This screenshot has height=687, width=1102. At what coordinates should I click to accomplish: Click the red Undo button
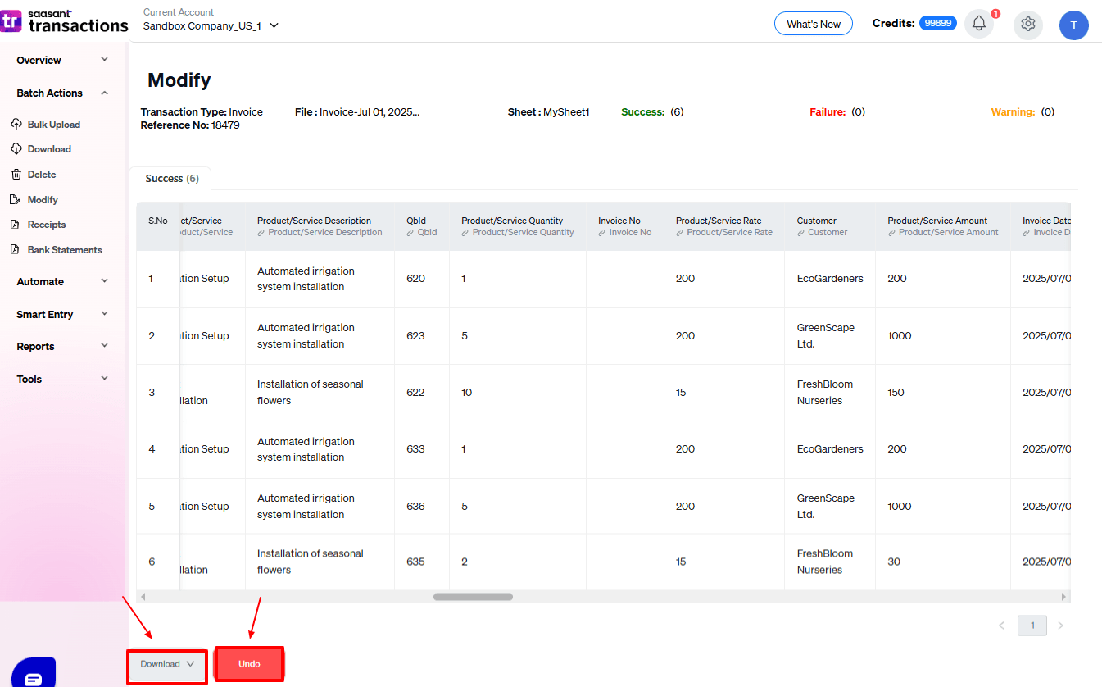(249, 664)
